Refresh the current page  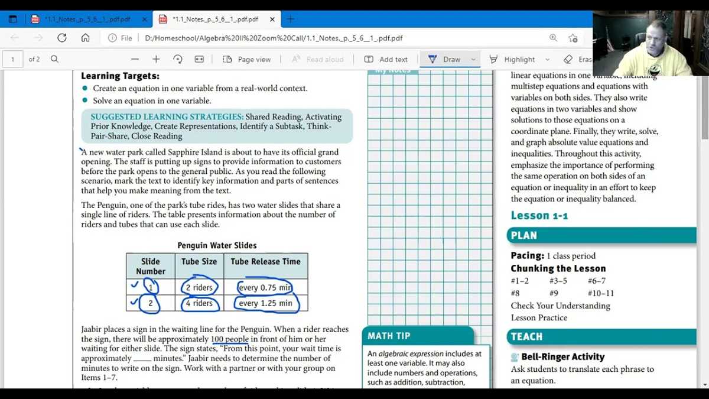click(x=62, y=38)
